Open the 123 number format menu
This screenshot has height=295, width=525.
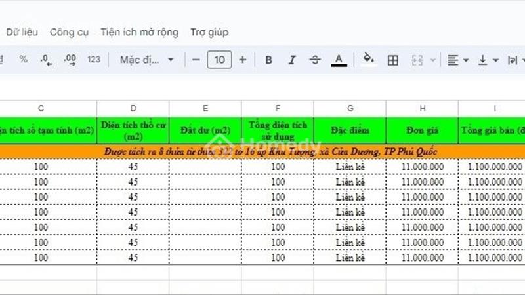pyautogui.click(x=94, y=60)
